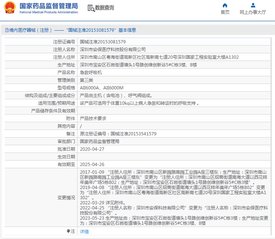Select registrant name 深圳市安保医疗科技股份有限公司
The height and width of the screenshot is (239, 275).
coord(113,50)
